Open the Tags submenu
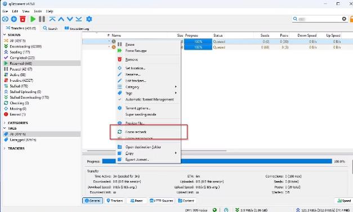The height and width of the screenshot is (212, 353). click(149, 93)
